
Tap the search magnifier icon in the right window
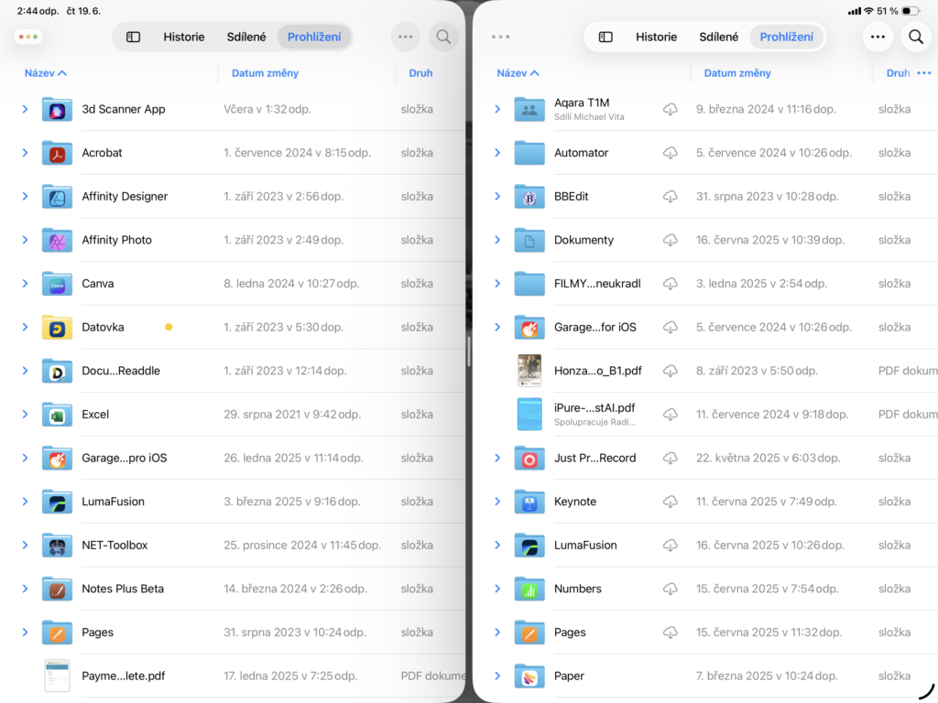(915, 37)
